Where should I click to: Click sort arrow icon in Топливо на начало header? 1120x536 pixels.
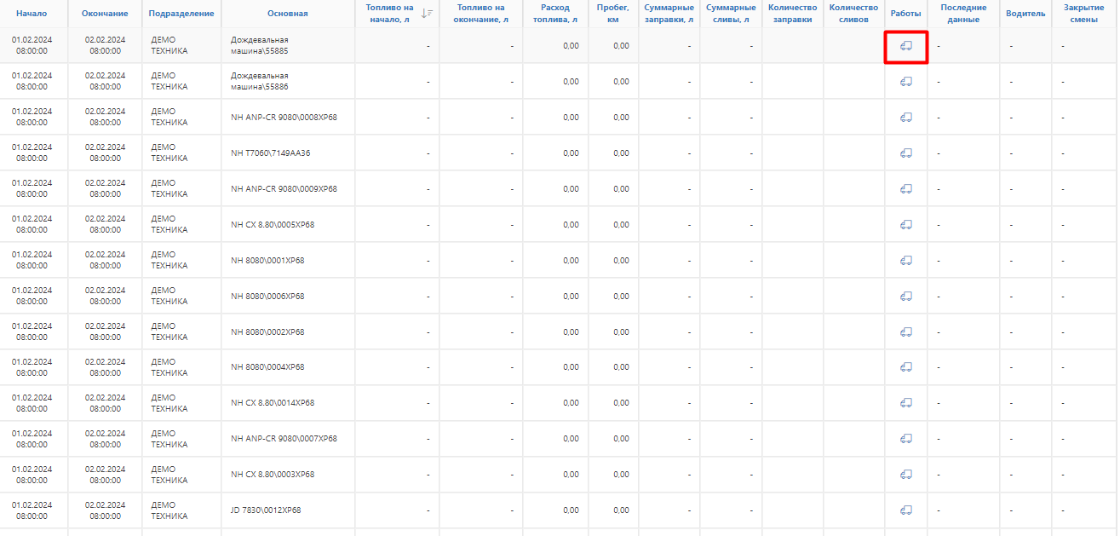pos(427,13)
